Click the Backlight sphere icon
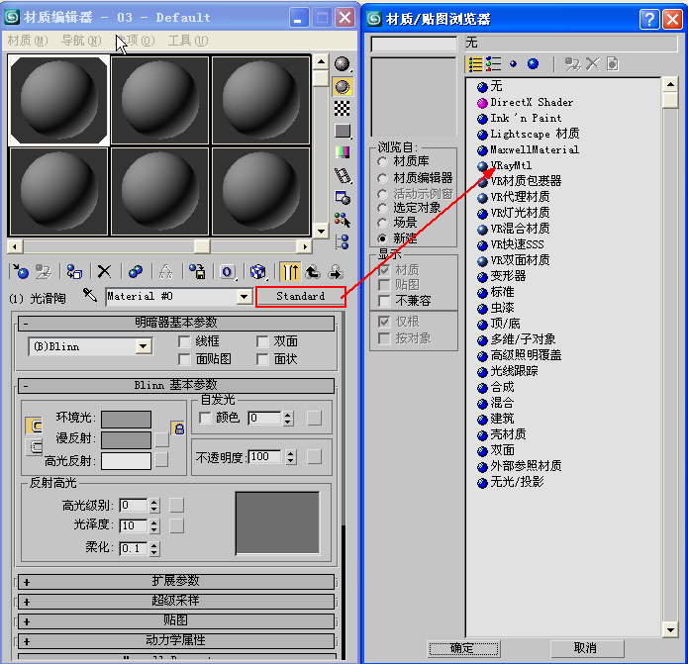 [343, 86]
